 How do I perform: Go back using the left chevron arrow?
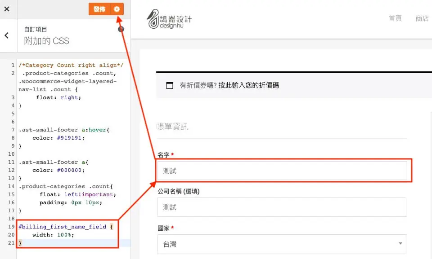pos(7,35)
